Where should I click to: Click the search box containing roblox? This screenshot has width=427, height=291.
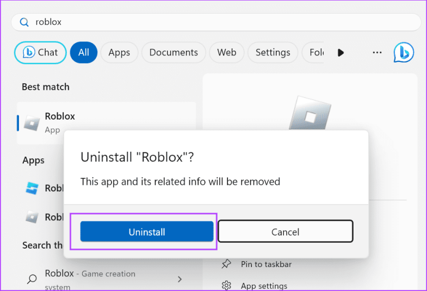[x=218, y=22]
